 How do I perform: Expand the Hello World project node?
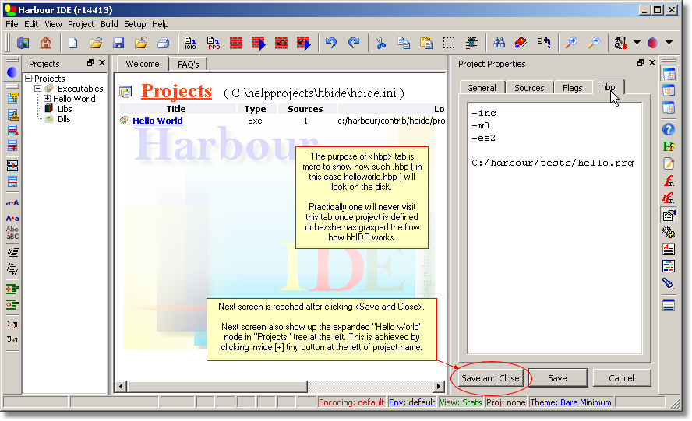(47, 99)
